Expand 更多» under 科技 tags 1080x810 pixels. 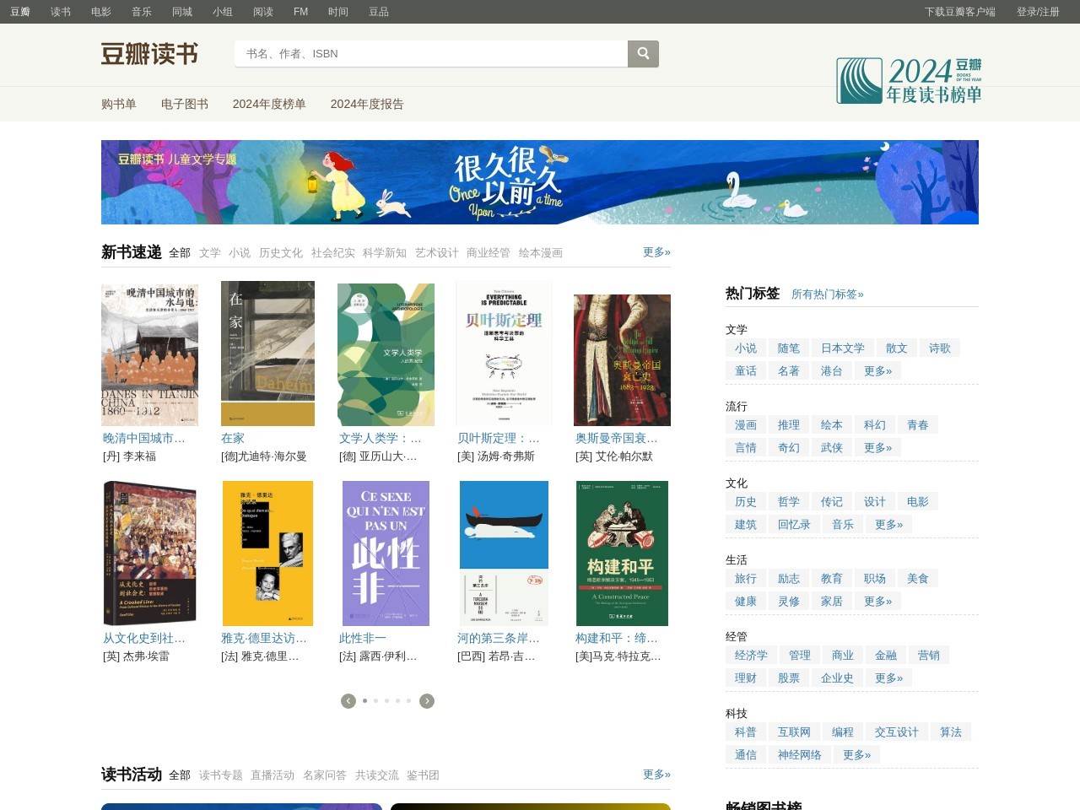[857, 754]
